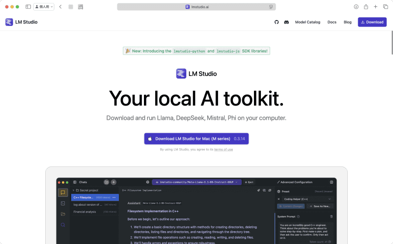Open the 個人用 profile dropdown
The image size is (393, 244).
(44, 7)
